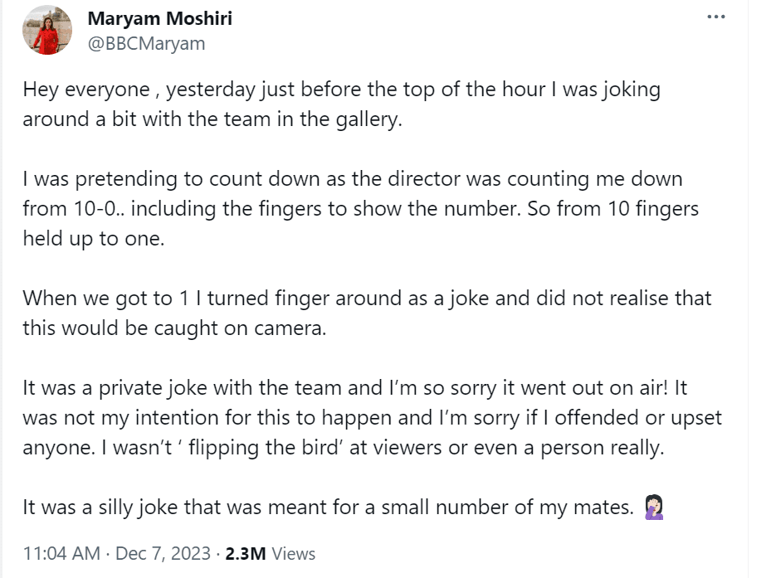This screenshot has width=776, height=578.
Task: Open the Maryam Moshiri display name link
Action: click(x=159, y=18)
